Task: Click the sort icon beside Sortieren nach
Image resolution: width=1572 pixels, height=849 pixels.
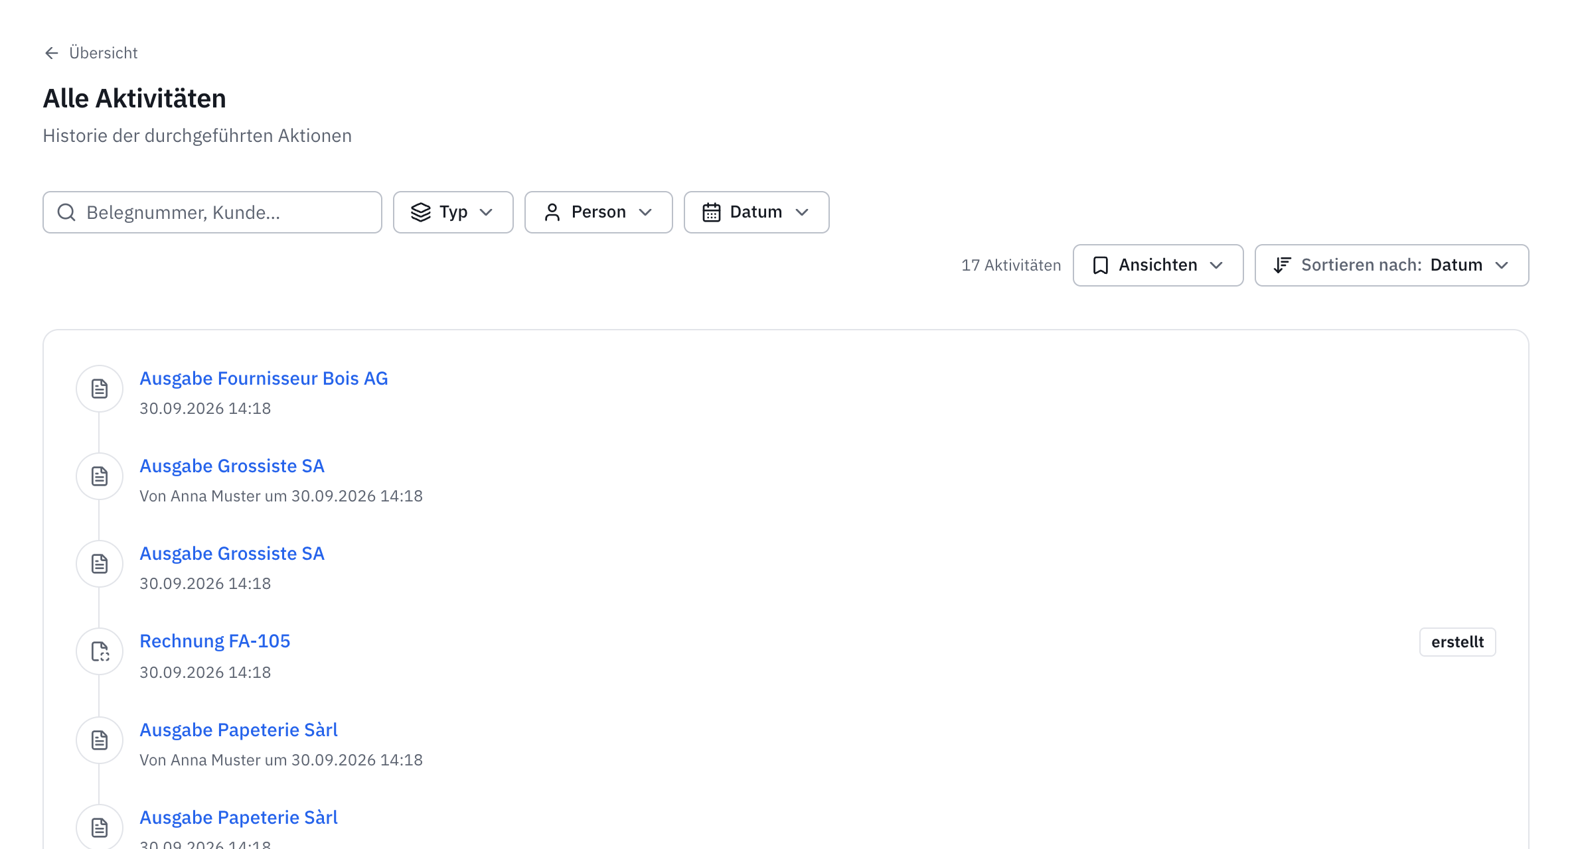Action: (1282, 265)
